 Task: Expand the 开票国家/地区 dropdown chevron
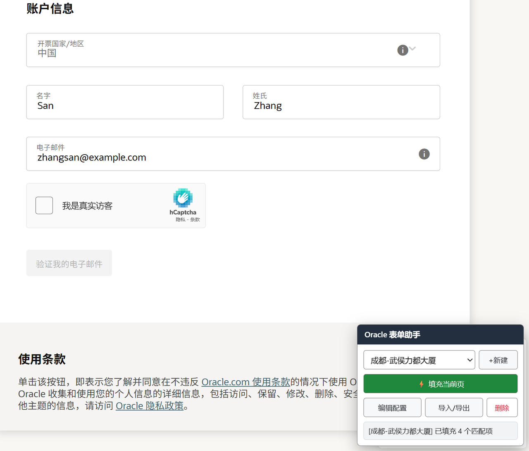(x=412, y=49)
